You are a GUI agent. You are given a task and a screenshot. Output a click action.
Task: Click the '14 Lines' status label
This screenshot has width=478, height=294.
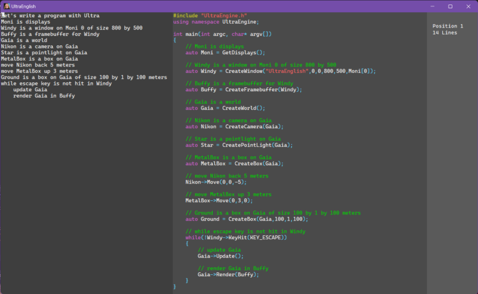[445, 33]
